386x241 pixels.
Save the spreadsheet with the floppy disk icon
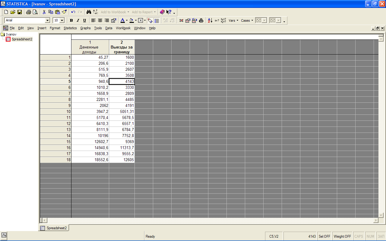(x=19, y=12)
